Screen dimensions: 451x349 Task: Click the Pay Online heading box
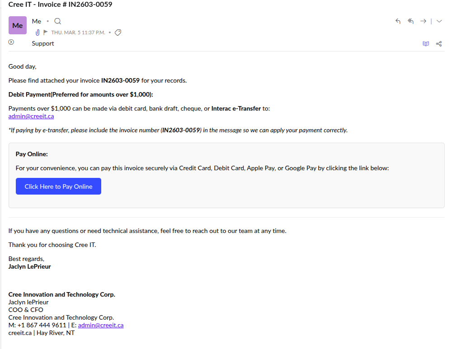tap(32, 154)
